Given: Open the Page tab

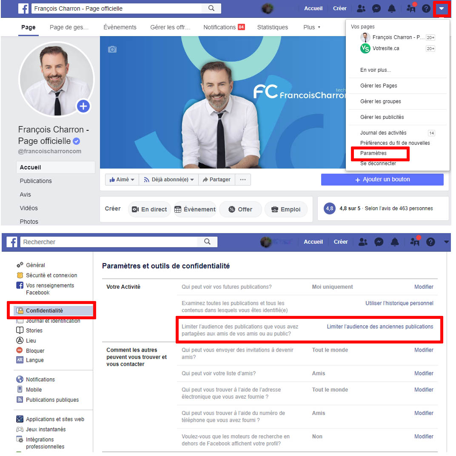Looking at the screenshot, I should pos(28,27).
